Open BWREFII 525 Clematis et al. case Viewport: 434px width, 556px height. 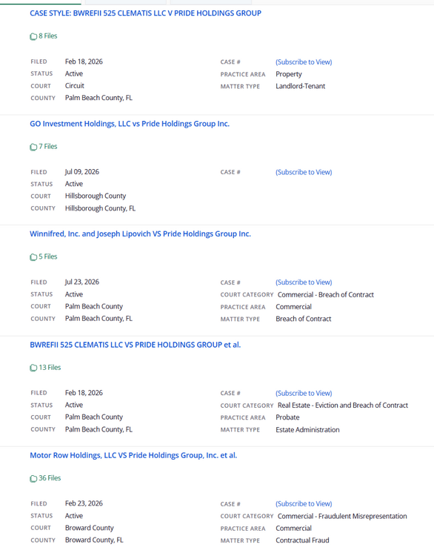tap(136, 345)
